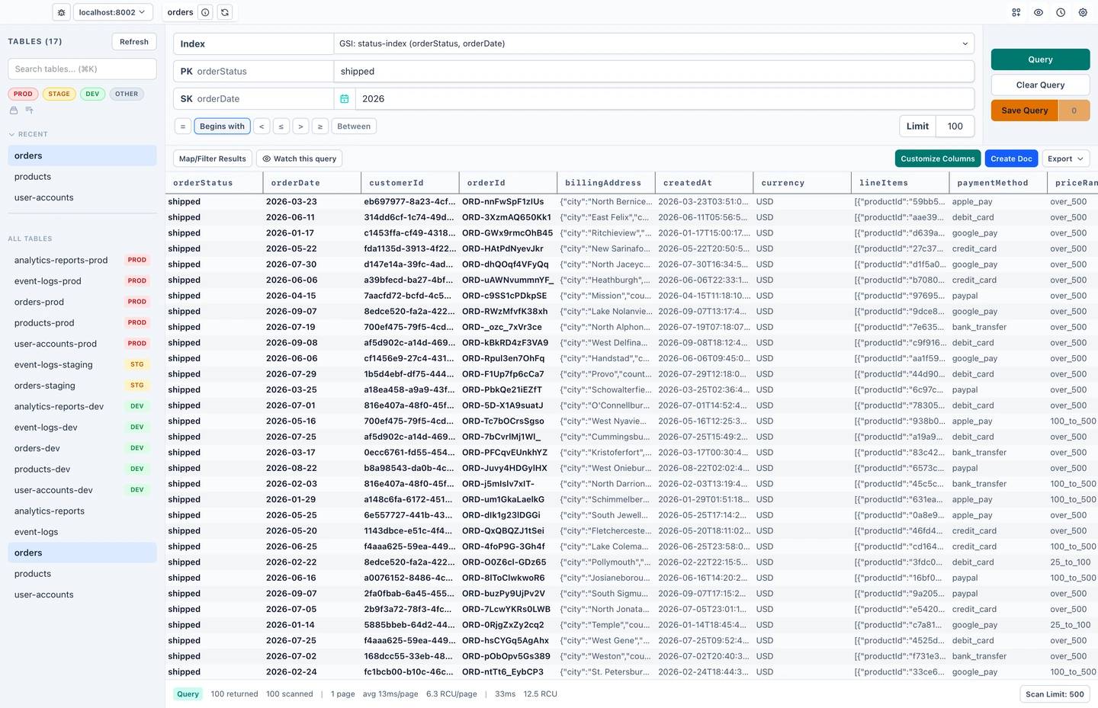The width and height of the screenshot is (1098, 708).
Task: Click Customize Columns button
Action: (938, 159)
